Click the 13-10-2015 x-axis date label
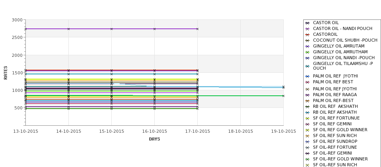Screen dimensions: 381x167 (26, 132)
